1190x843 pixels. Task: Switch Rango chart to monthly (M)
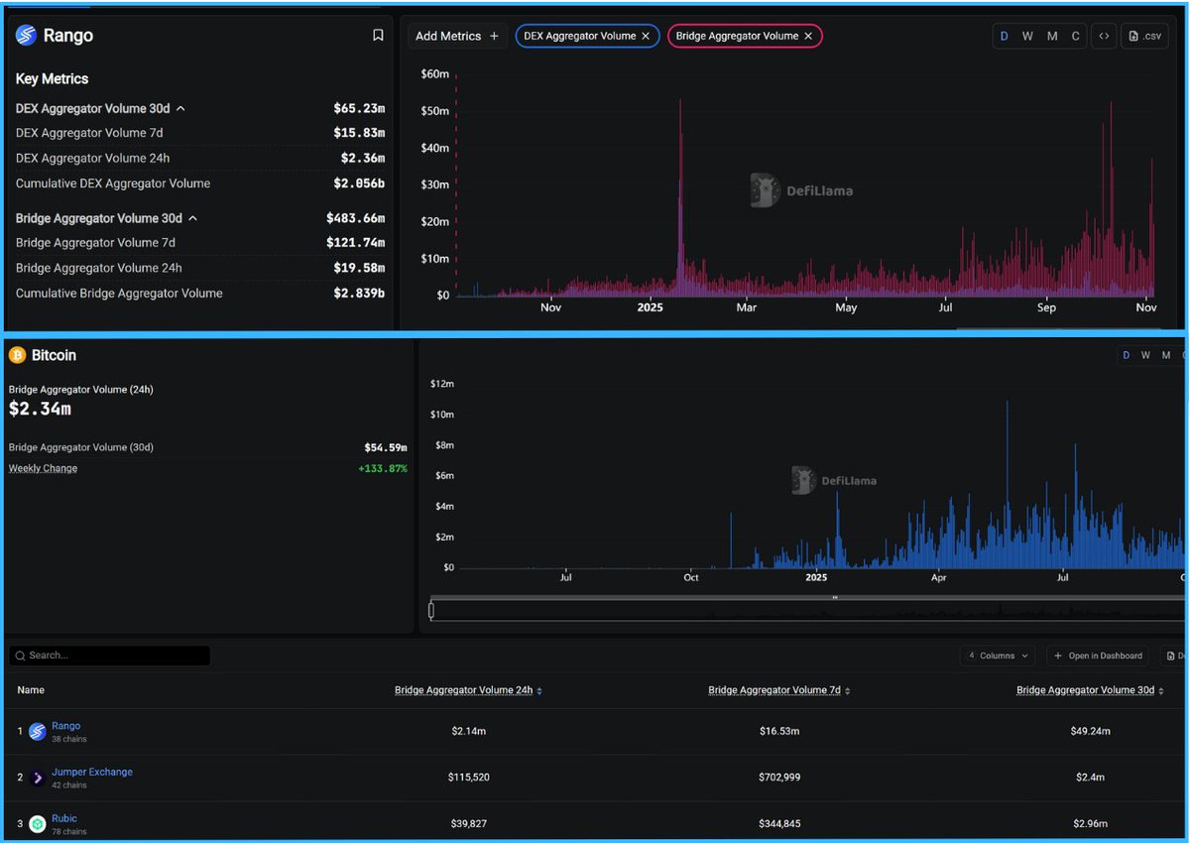click(1052, 36)
